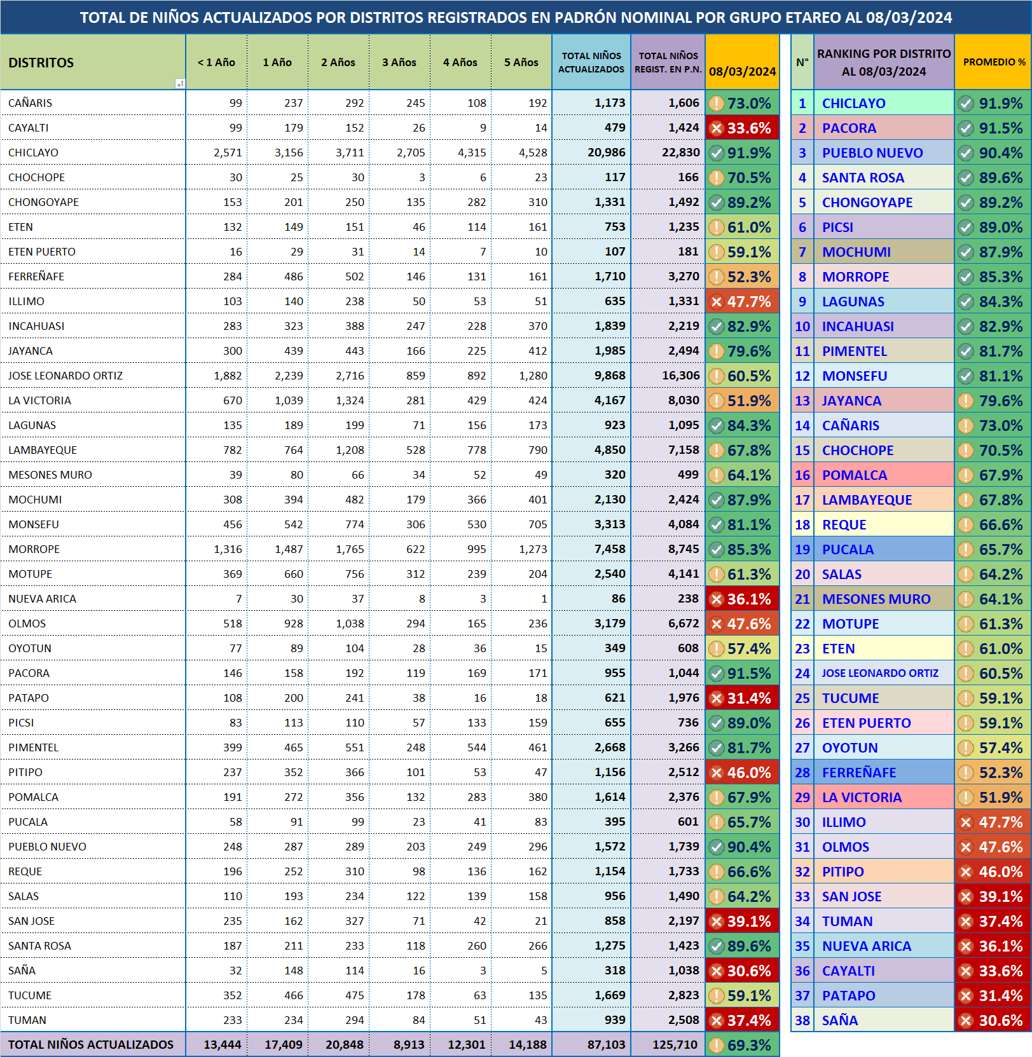The width and height of the screenshot is (1032, 1057).
Task: Select the TOTAL NIÑOS ACTUALIZADOS column header
Action: tap(591, 62)
